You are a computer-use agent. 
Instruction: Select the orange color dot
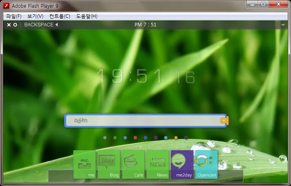point(176,138)
